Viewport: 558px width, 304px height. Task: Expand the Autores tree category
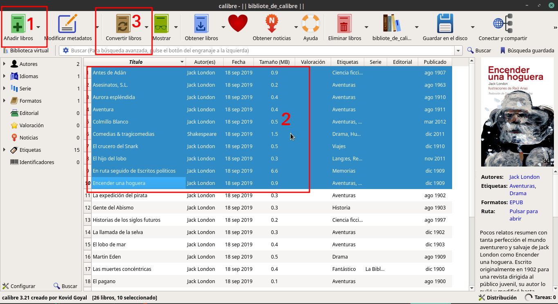(4, 64)
